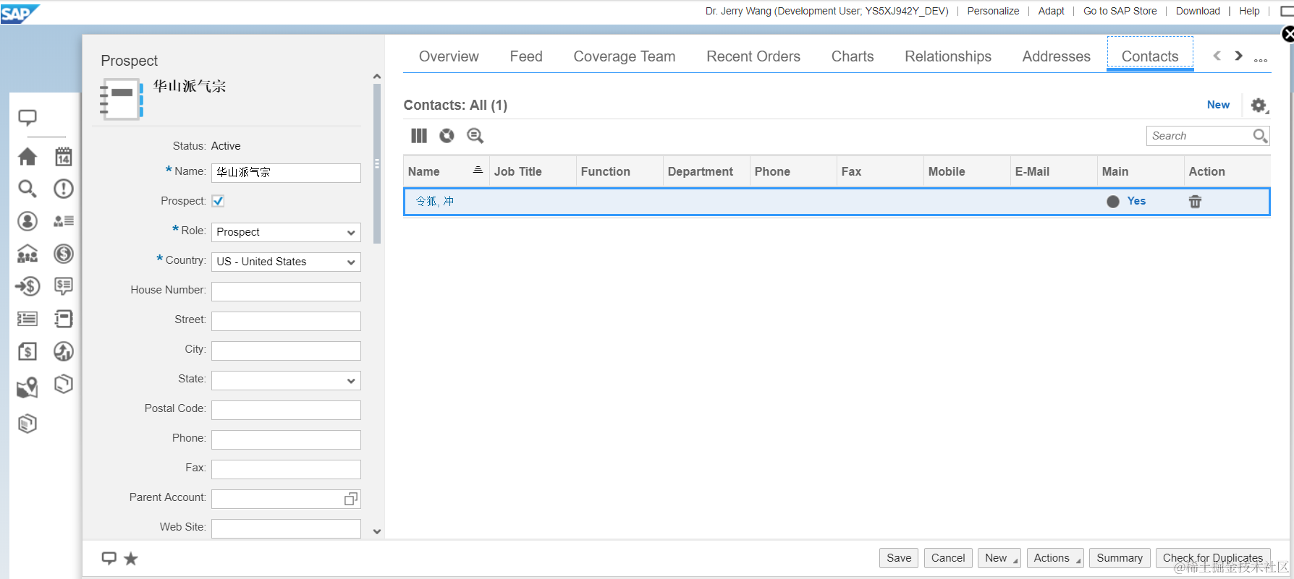Image resolution: width=1294 pixels, height=579 pixels.
Task: Open the ticket list icon in sidebar
Action: pyautogui.click(x=28, y=319)
